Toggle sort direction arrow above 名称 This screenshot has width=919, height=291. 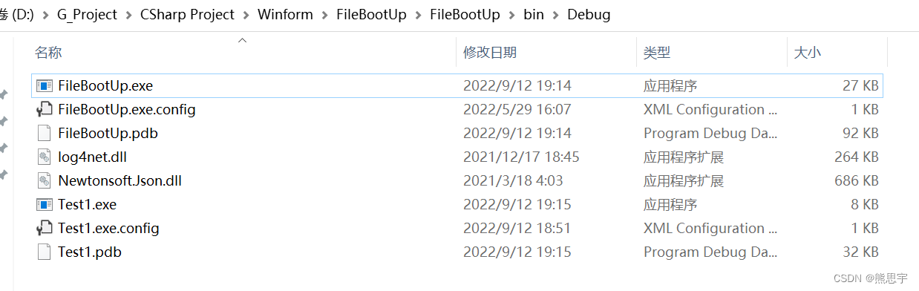tap(242, 40)
